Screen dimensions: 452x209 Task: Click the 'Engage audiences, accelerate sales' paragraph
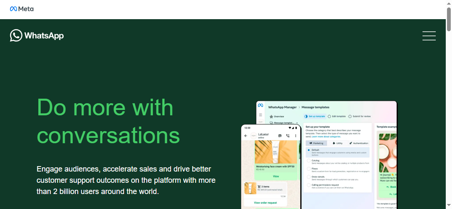click(x=126, y=180)
